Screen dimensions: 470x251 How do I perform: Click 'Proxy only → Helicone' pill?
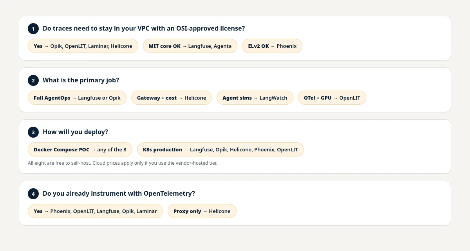[202, 211]
